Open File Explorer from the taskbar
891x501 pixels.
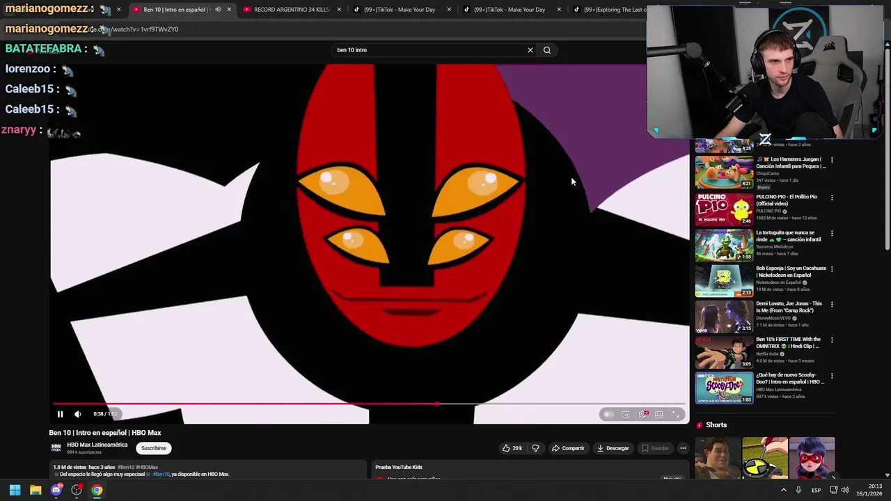36,490
